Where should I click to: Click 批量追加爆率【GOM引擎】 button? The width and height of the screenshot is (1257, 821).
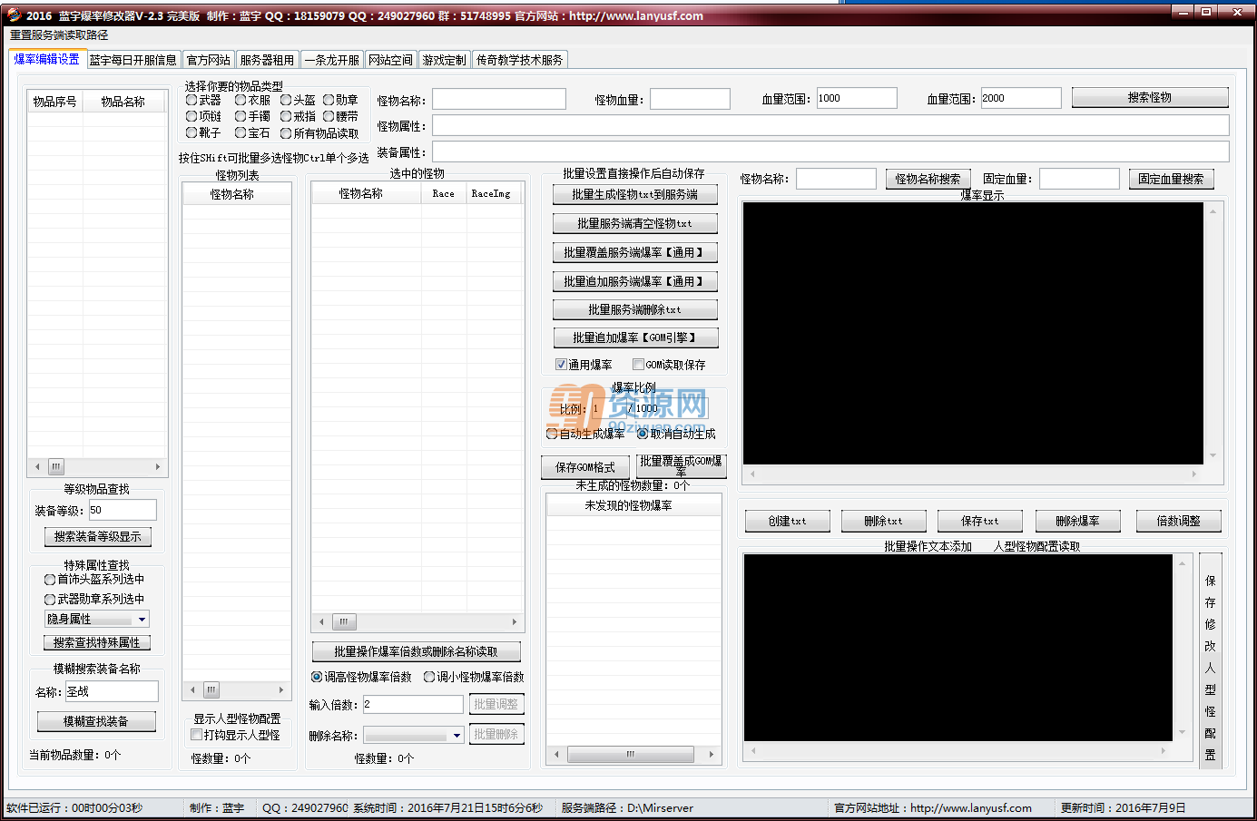[x=635, y=337]
